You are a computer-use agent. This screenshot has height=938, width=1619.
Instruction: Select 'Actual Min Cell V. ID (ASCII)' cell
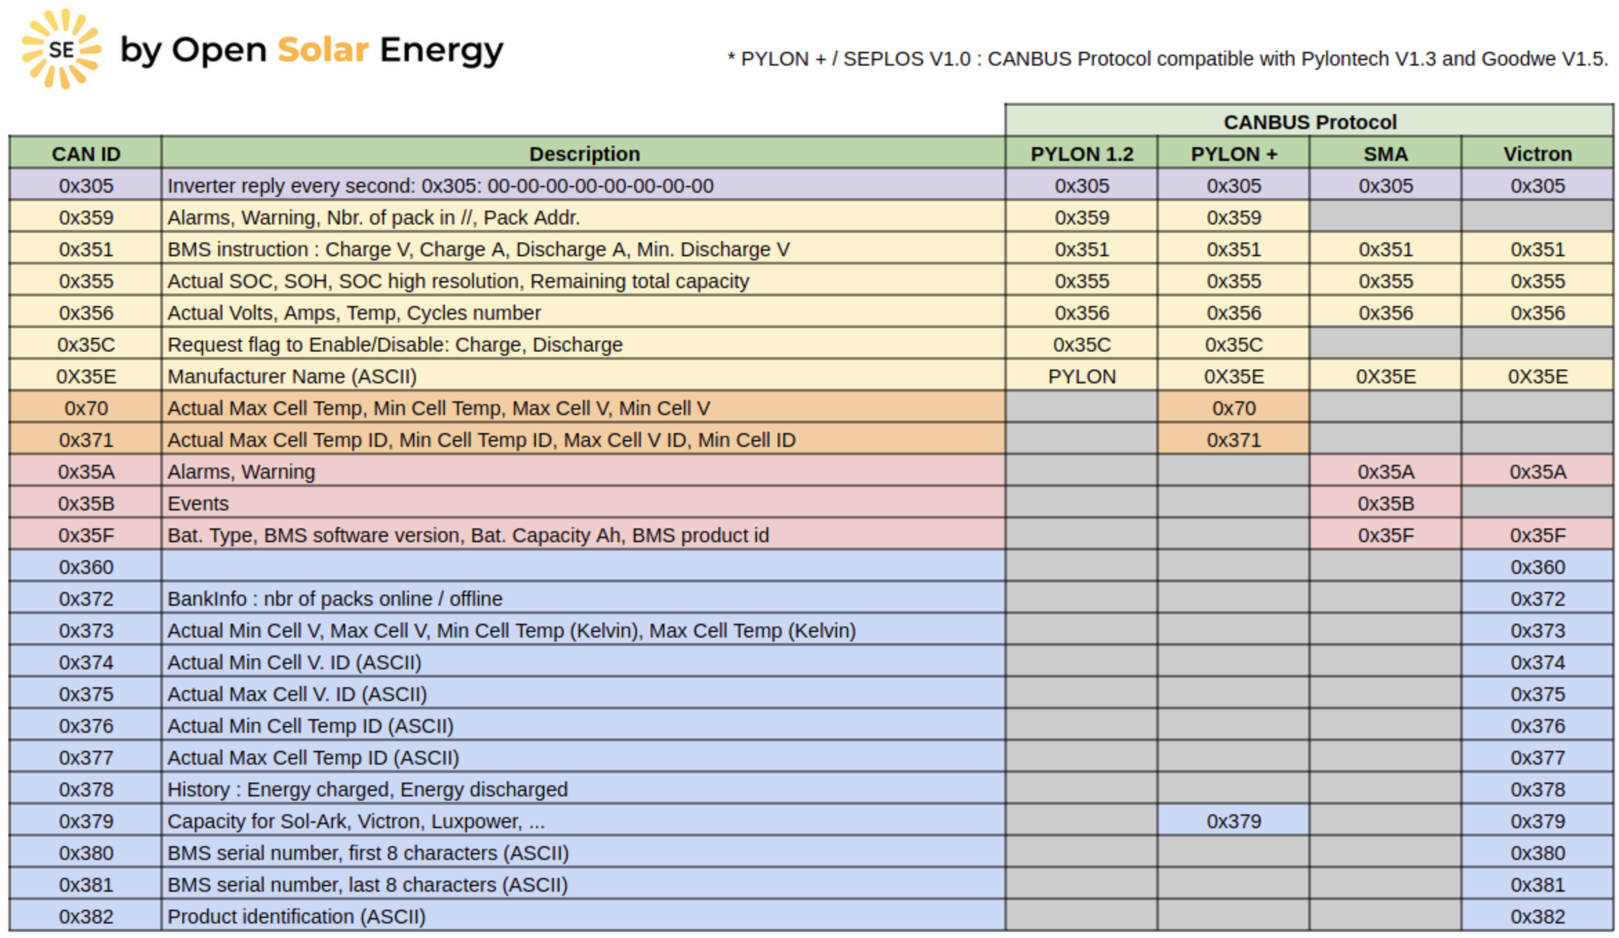584,662
